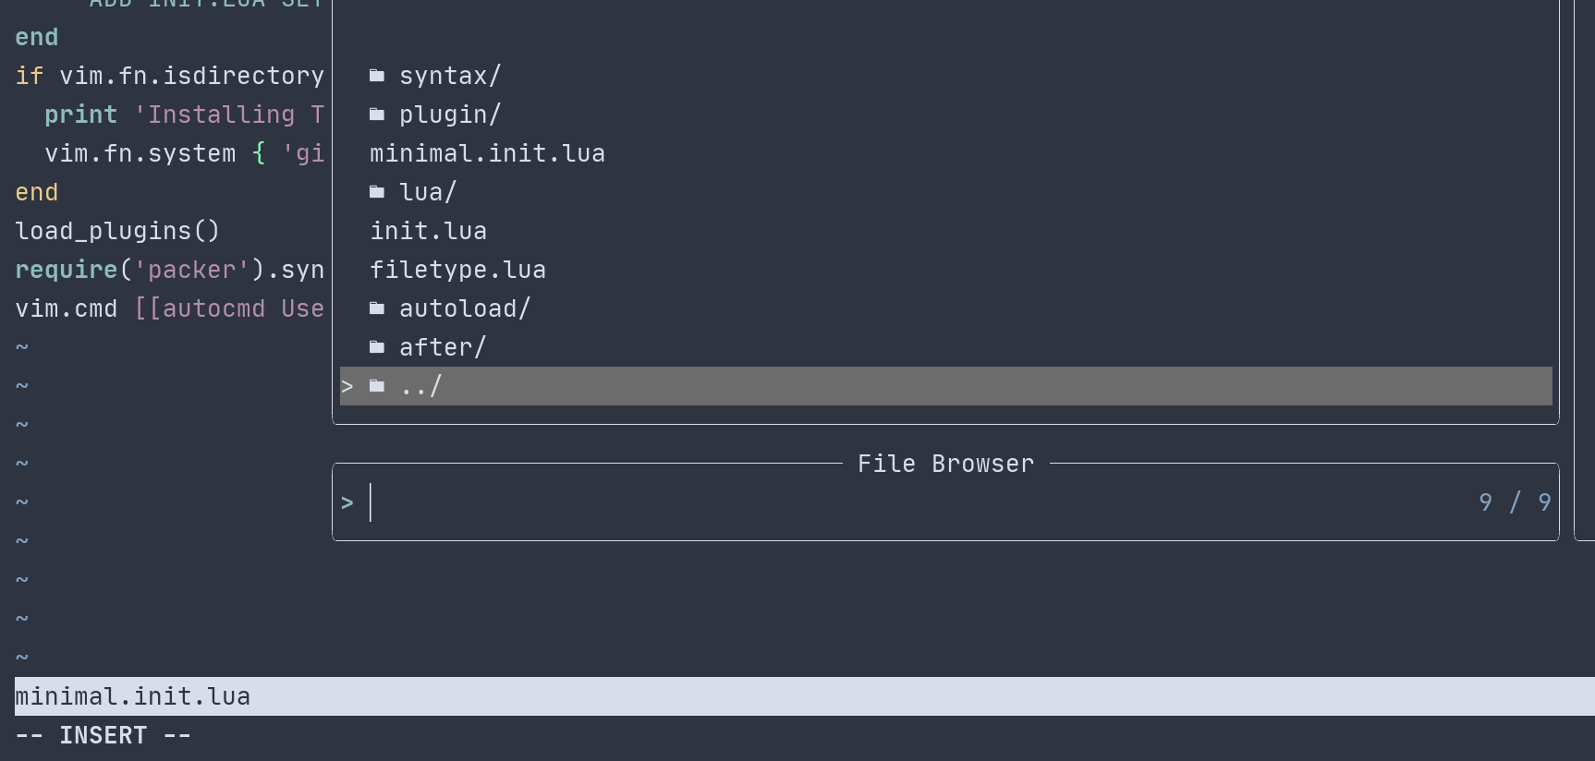
Task: Expand the autoload/ directory entry
Action: pyautogui.click(x=464, y=308)
